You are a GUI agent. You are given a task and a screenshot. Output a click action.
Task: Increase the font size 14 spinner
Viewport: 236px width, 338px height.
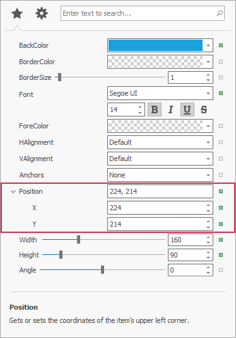tap(140, 107)
